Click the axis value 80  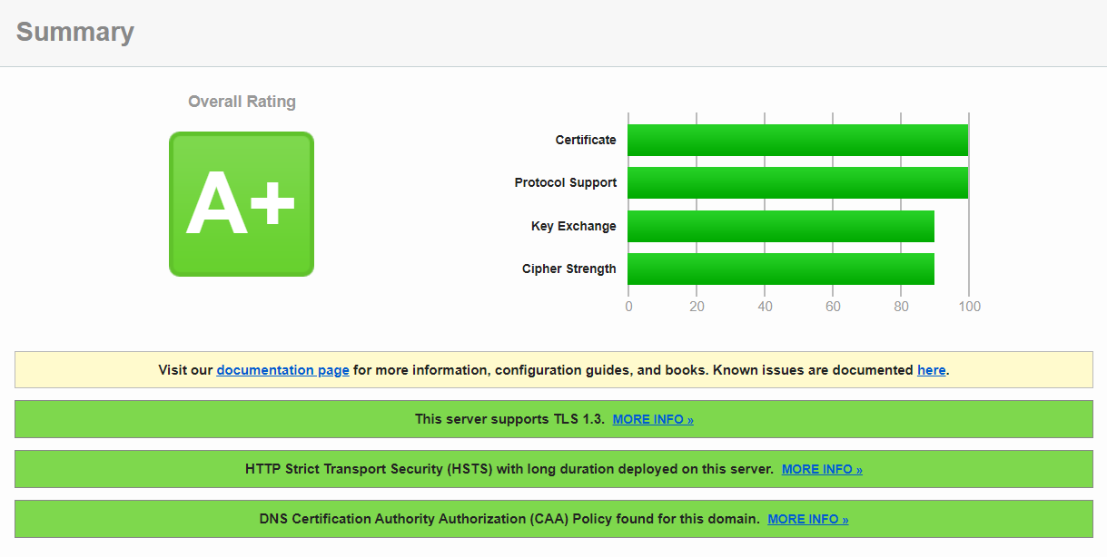pyautogui.click(x=901, y=307)
